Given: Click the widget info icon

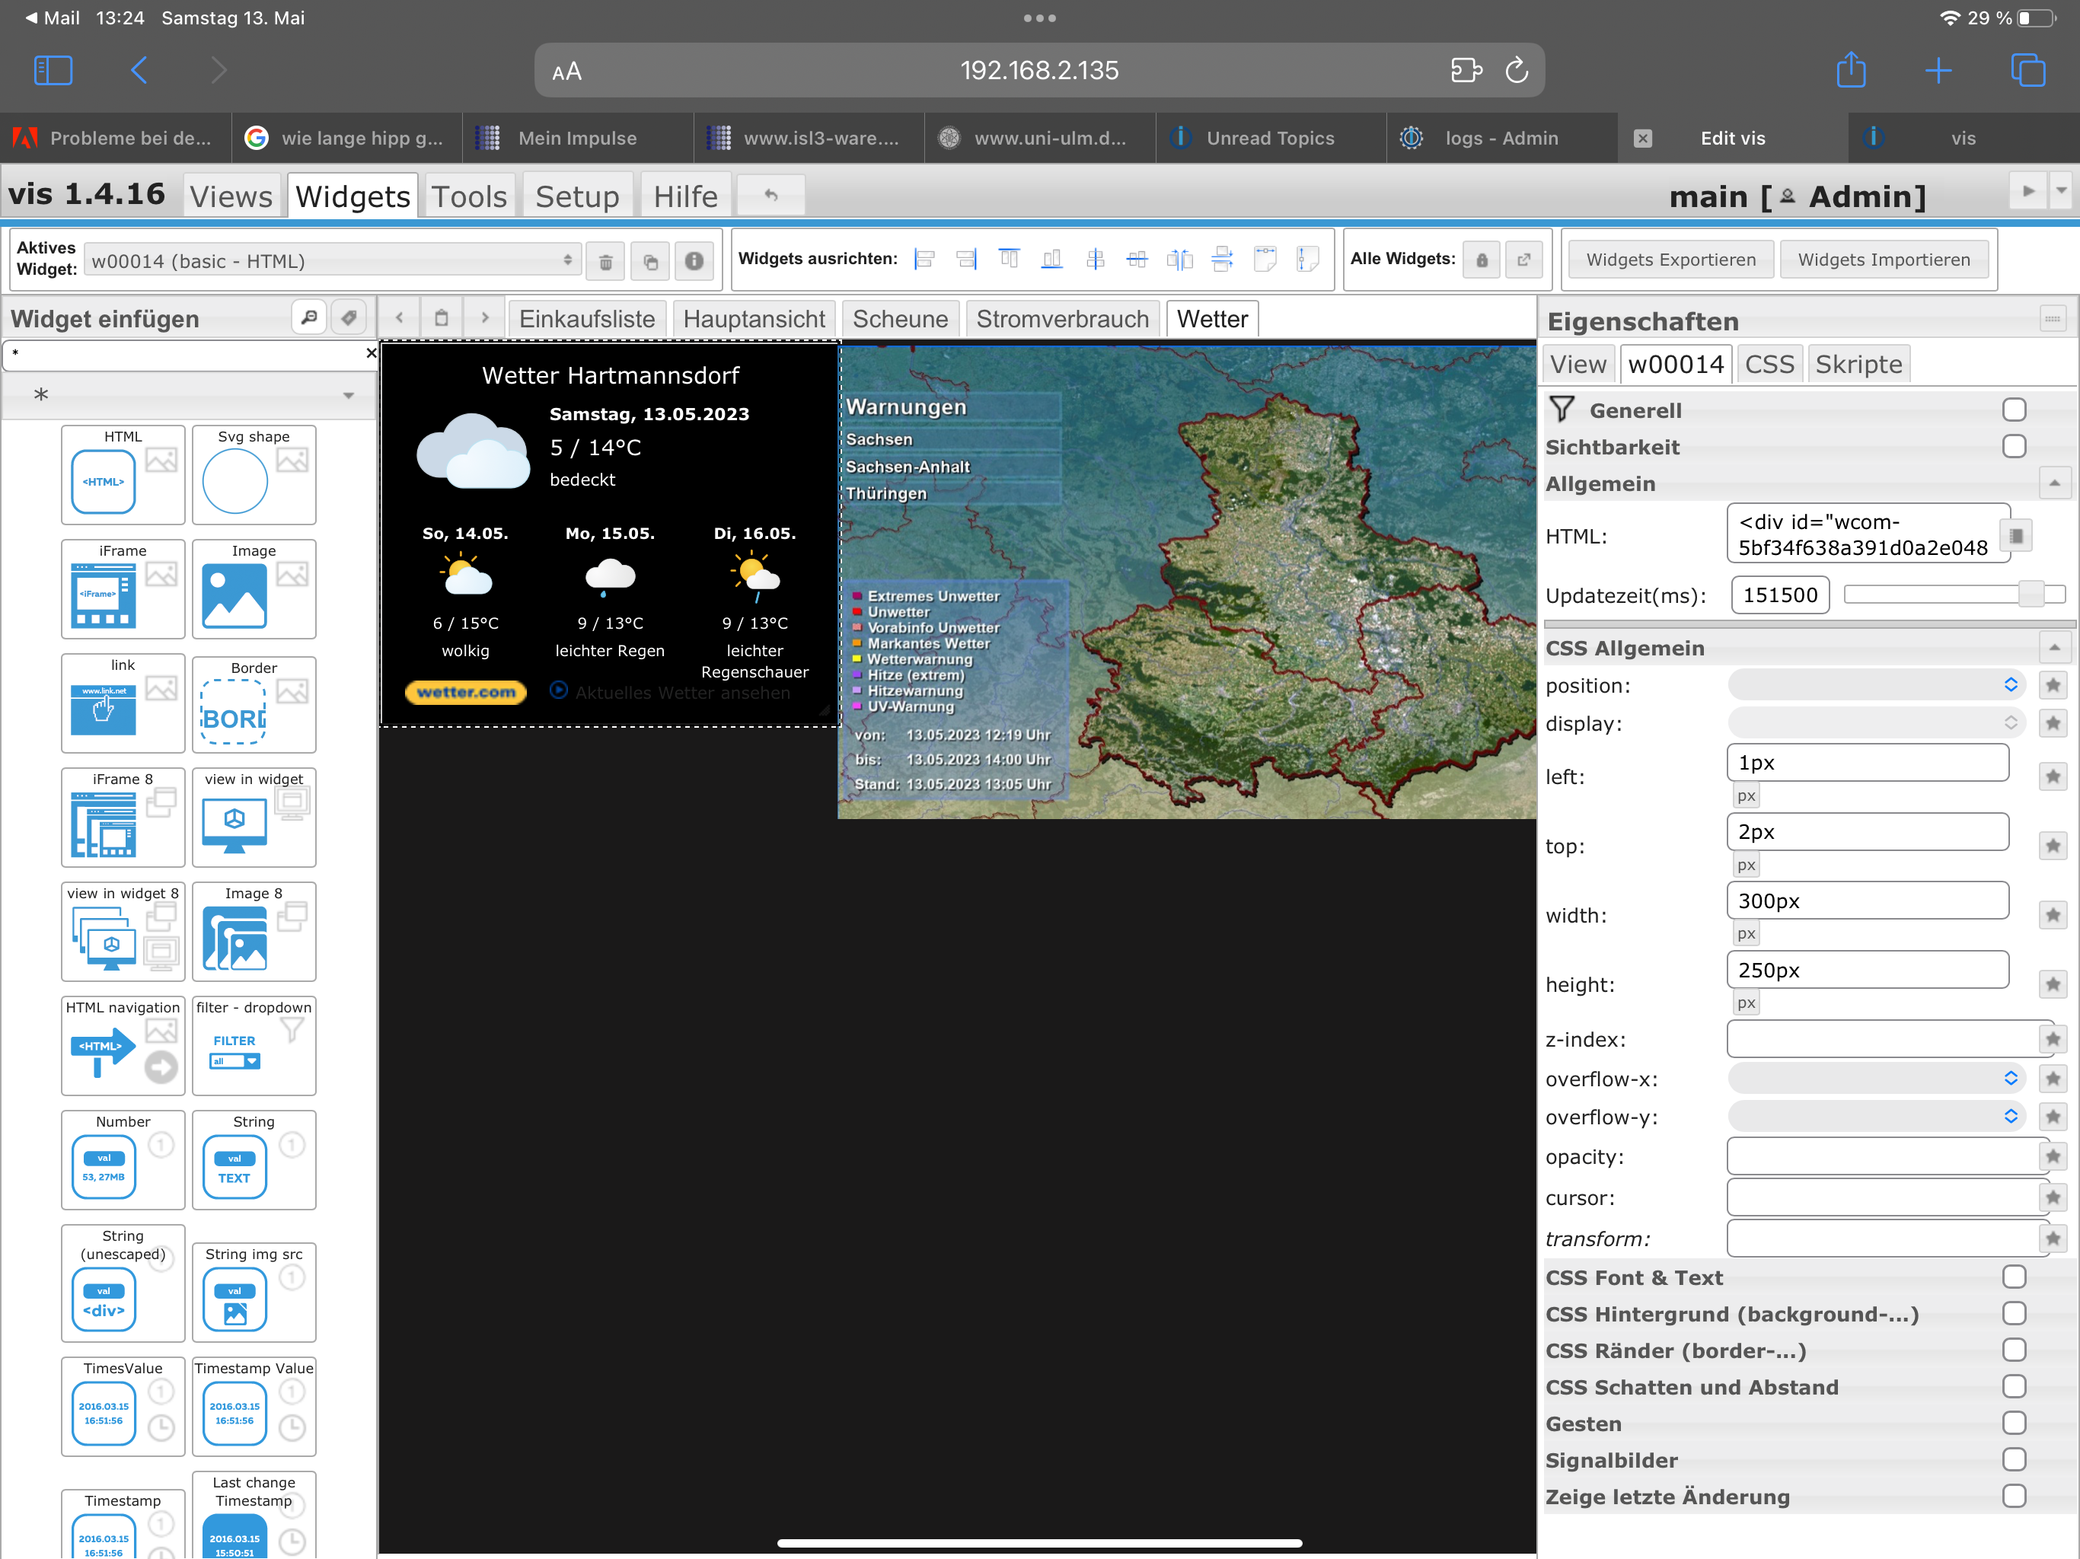Looking at the screenshot, I should point(694,261).
